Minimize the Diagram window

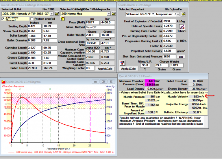[x=96, y=81]
